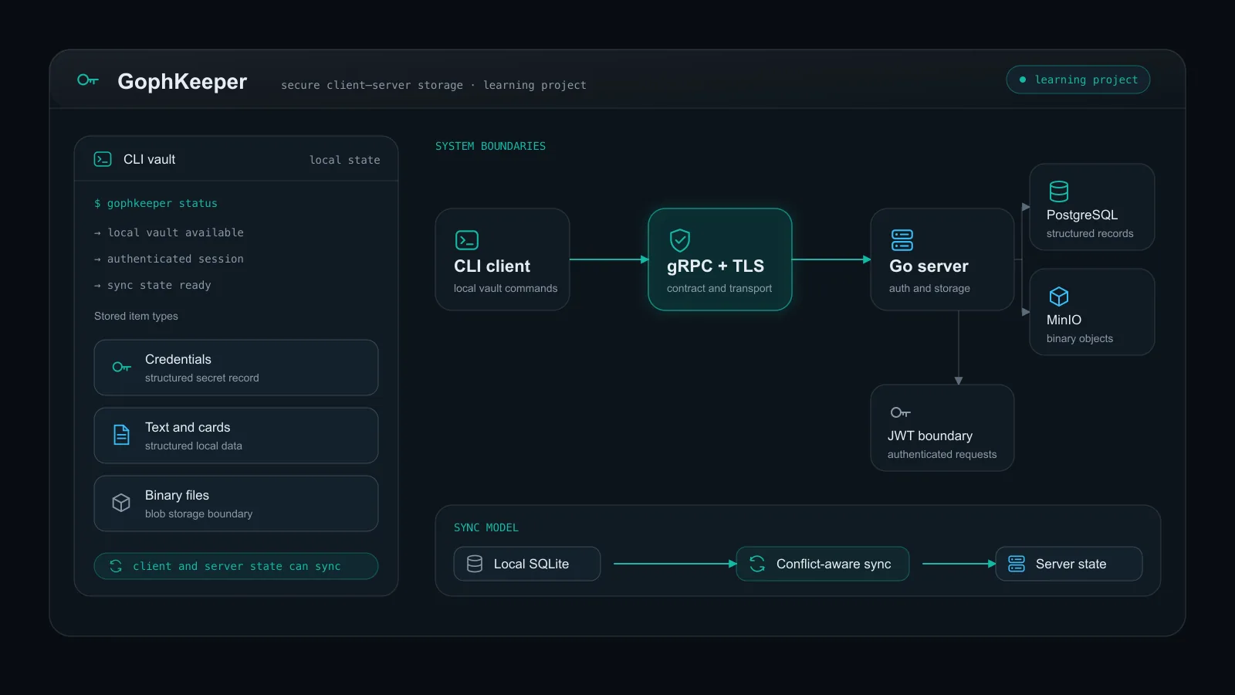This screenshot has width=1235, height=695.
Task: Click the '$ gophkeeper status' command line
Action: click(x=156, y=203)
